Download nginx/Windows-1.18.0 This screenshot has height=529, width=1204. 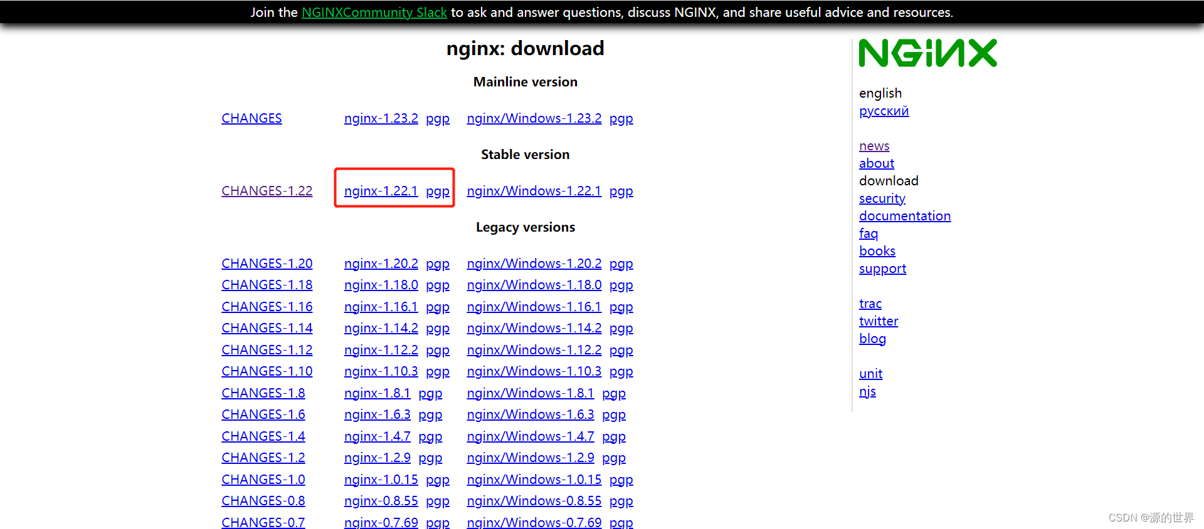(x=534, y=285)
